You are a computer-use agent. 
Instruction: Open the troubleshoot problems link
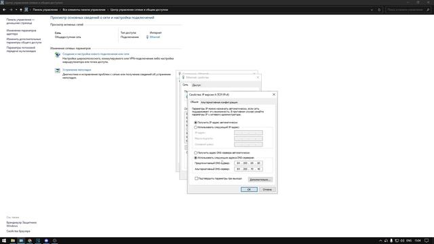[77, 70]
